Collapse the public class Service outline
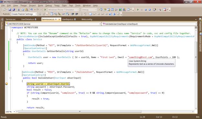 click(11, 39)
